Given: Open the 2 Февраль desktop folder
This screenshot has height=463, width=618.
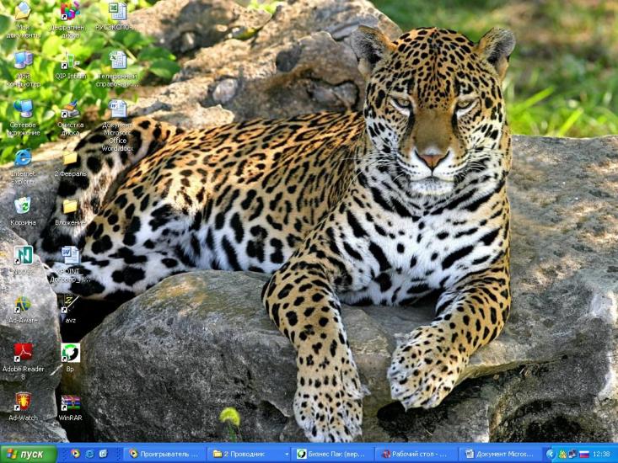Looking at the screenshot, I should click(70, 158).
